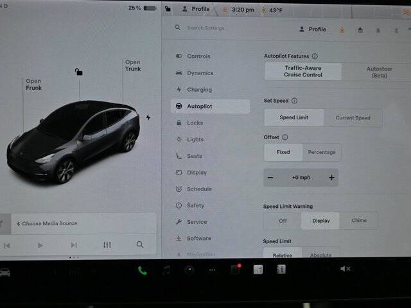Viewport: 411px width, 308px height.
Task: Set Speed Limit Warning to Display
Action: tap(320, 221)
